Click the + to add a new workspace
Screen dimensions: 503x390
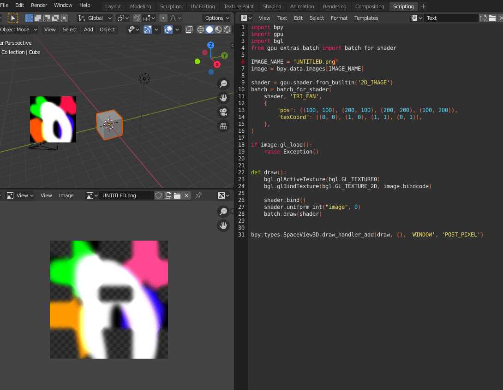point(423,6)
